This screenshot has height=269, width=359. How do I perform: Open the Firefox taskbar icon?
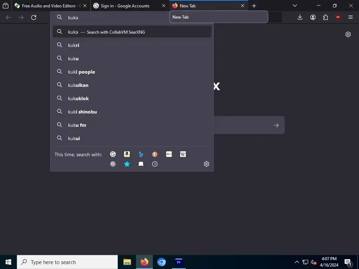pos(144,262)
